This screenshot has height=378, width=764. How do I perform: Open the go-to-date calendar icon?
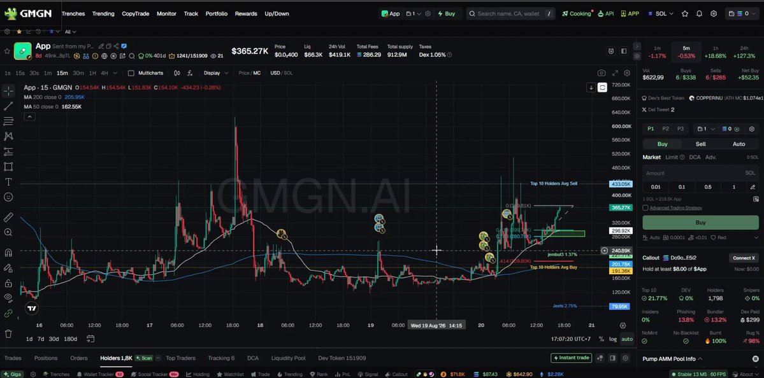pyautogui.click(x=90, y=339)
